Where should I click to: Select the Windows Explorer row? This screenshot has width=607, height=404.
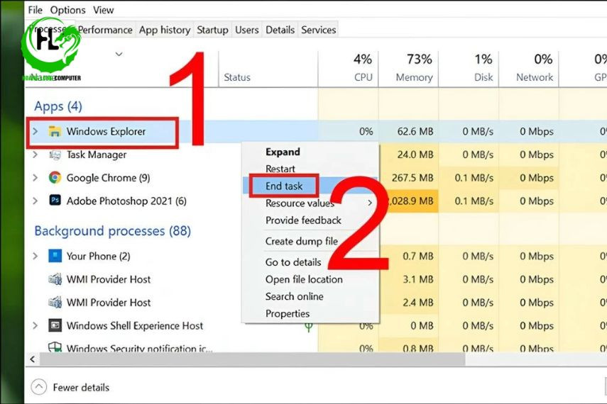(x=316, y=131)
